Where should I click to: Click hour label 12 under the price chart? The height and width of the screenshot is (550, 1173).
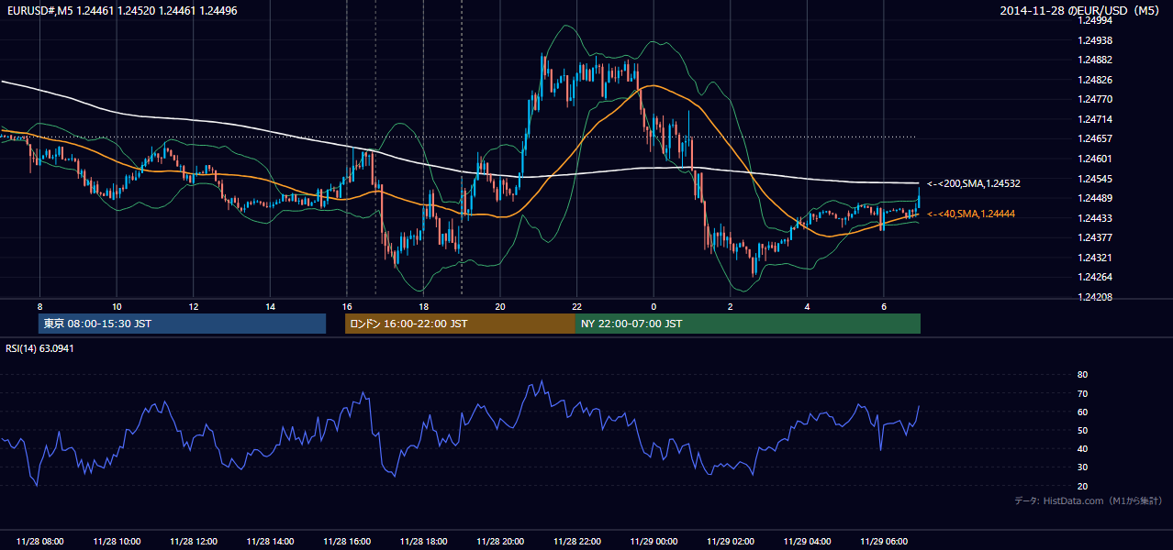[193, 305]
